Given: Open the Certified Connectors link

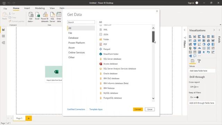Looking at the screenshot, I should click(76, 109).
